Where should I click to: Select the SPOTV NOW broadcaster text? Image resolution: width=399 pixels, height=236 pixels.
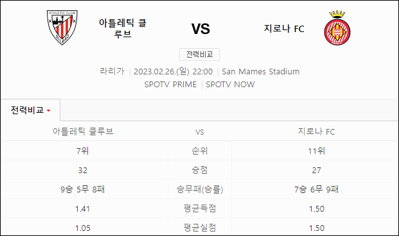point(230,85)
